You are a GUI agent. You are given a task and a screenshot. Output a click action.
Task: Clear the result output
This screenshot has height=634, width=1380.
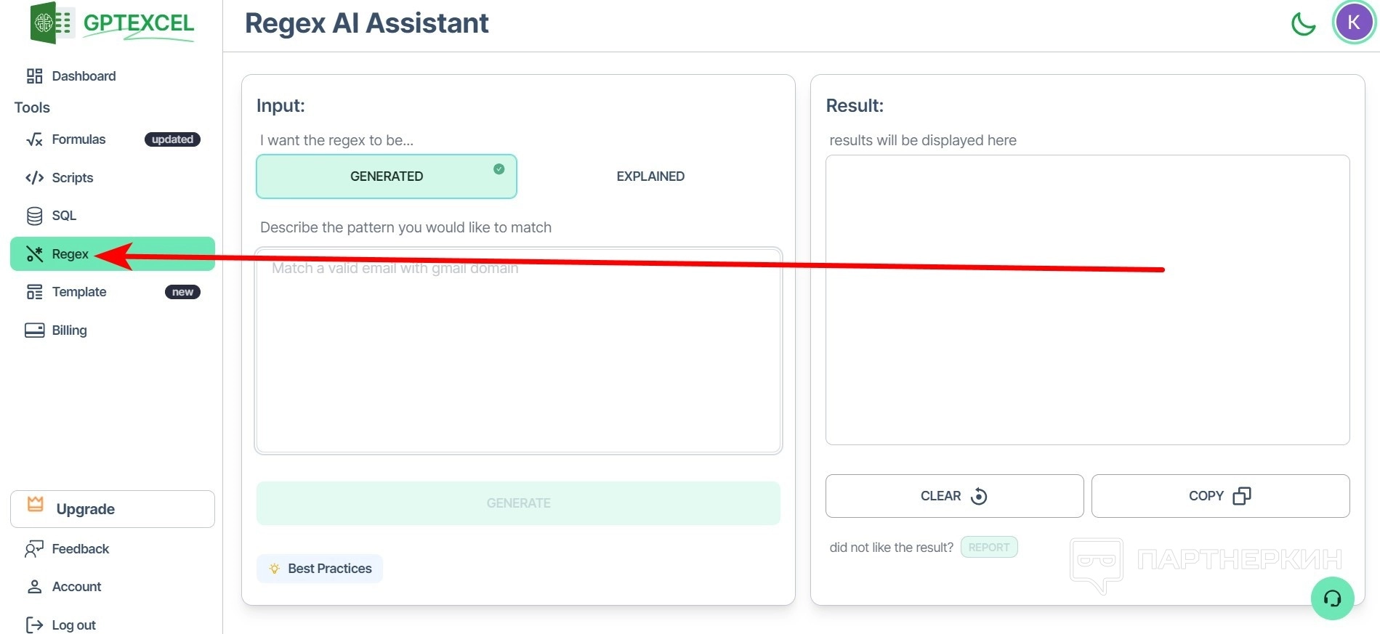[954, 496]
